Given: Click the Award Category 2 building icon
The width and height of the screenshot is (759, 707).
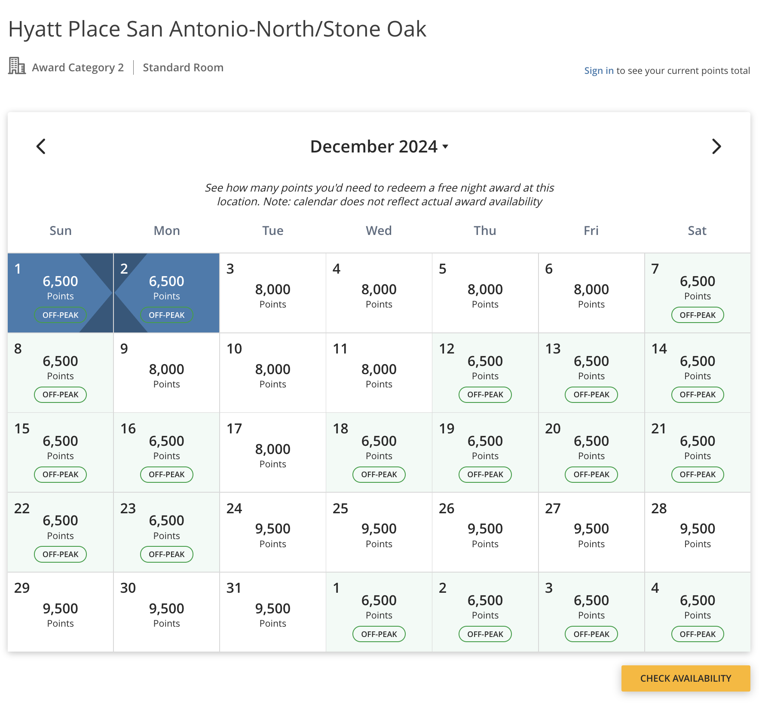Looking at the screenshot, I should [x=17, y=66].
